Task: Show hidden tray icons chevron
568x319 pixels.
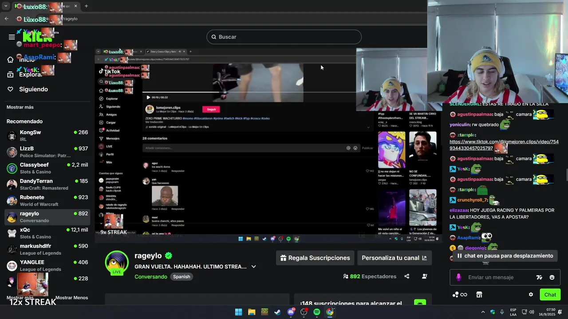Action: [483, 312]
